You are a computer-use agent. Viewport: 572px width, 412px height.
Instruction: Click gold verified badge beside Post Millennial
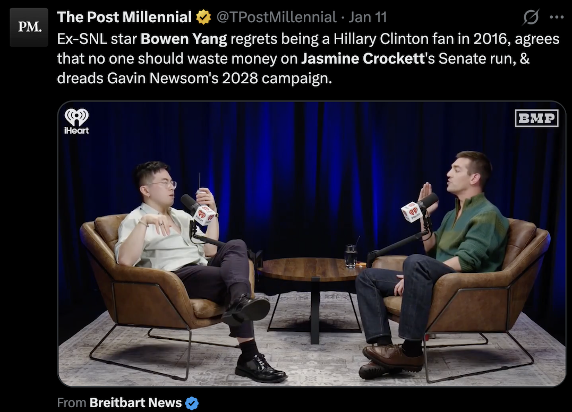pos(203,17)
